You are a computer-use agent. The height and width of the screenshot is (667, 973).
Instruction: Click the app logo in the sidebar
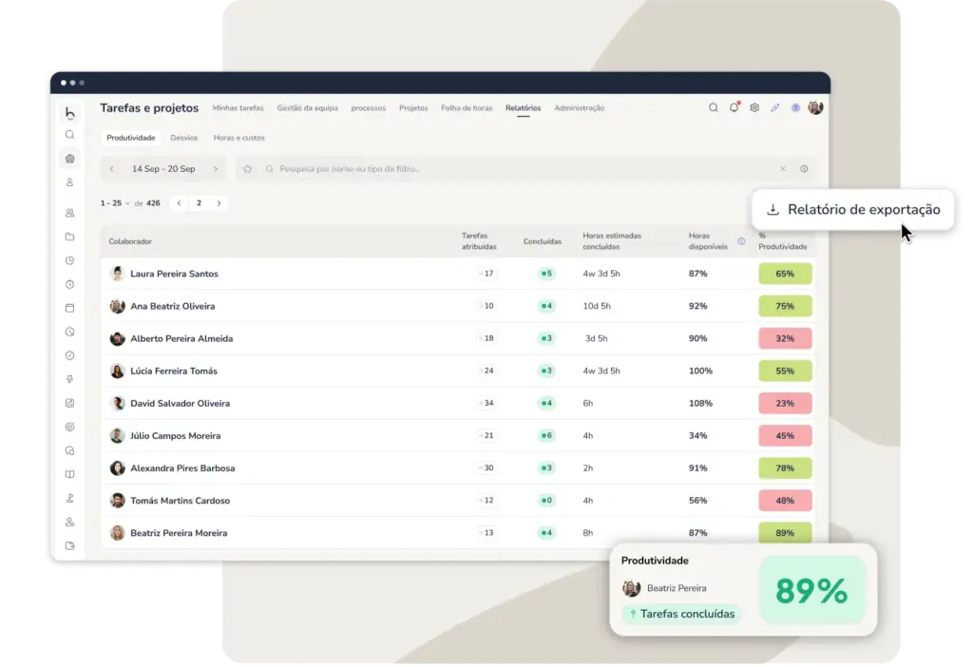pos(70,112)
